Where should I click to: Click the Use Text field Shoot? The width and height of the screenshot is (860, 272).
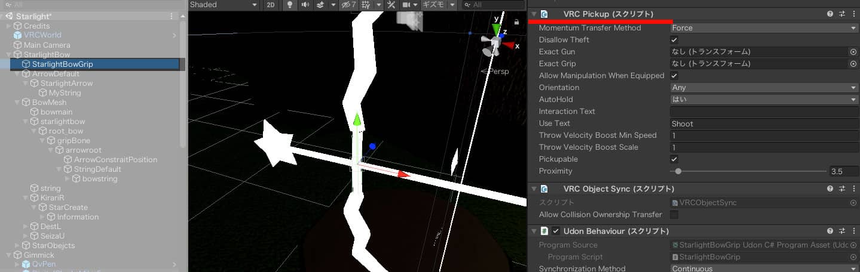tap(764, 124)
